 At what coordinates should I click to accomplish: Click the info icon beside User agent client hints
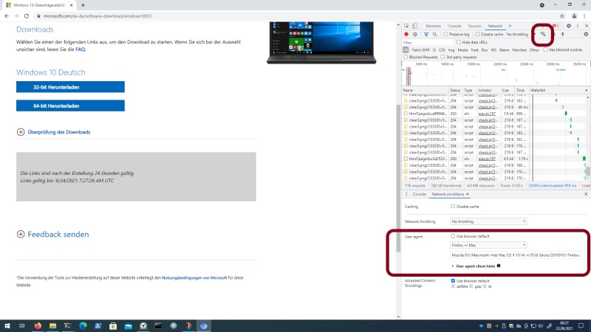[x=499, y=266]
